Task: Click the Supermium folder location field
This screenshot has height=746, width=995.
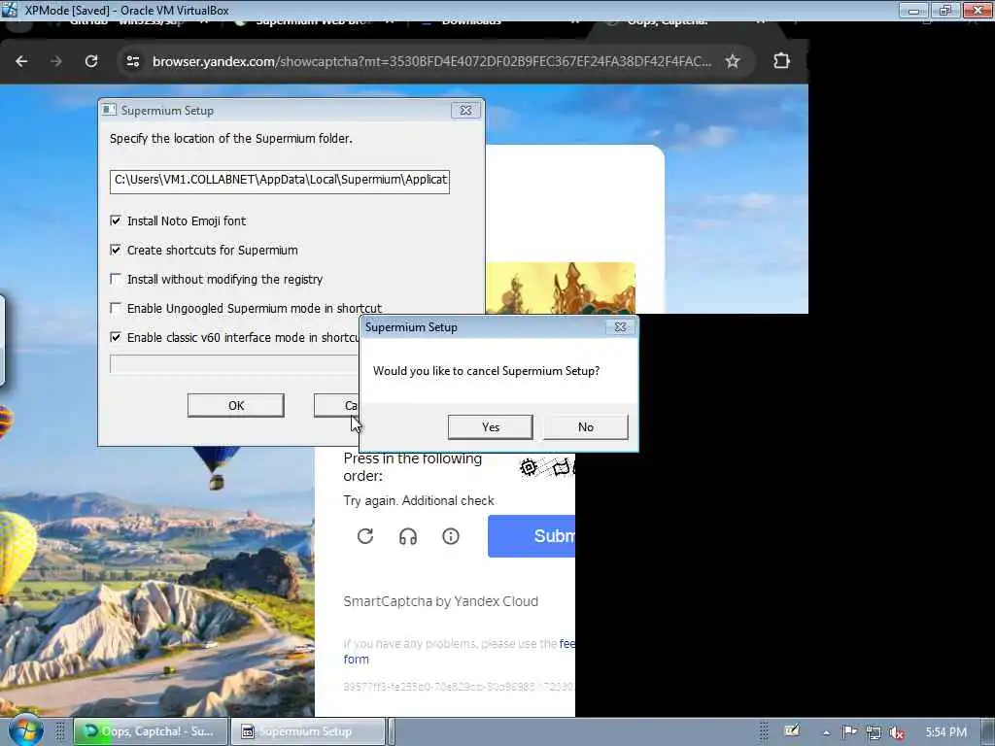Action: tap(280, 181)
